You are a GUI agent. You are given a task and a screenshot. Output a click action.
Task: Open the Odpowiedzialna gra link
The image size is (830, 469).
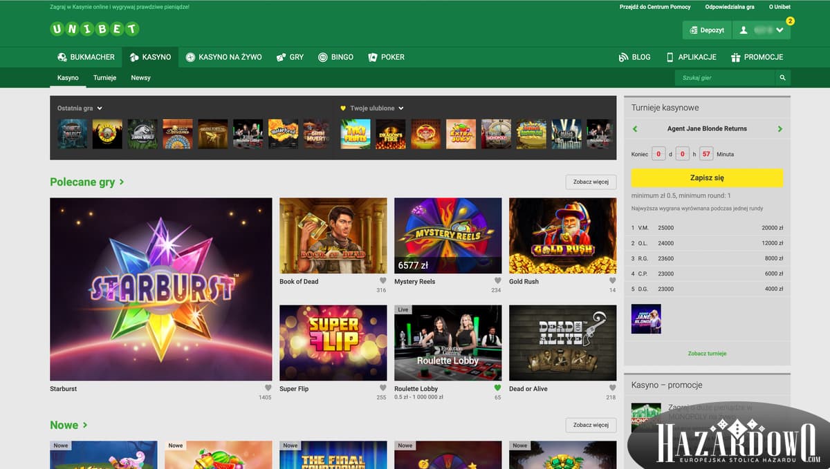coord(729,7)
